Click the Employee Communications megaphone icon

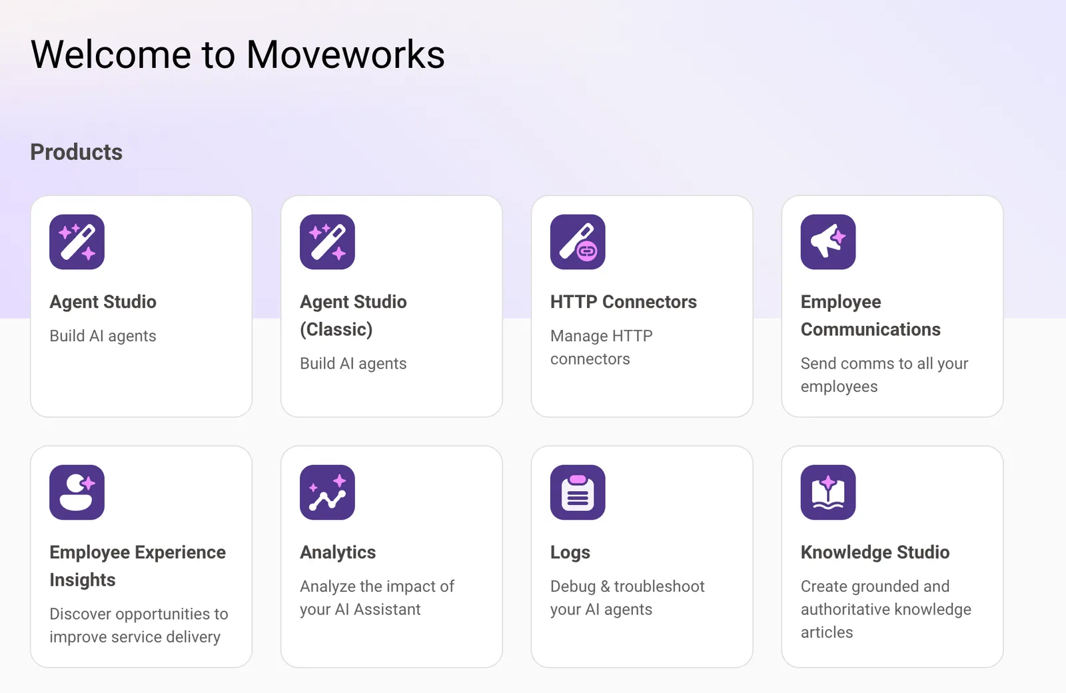(828, 242)
